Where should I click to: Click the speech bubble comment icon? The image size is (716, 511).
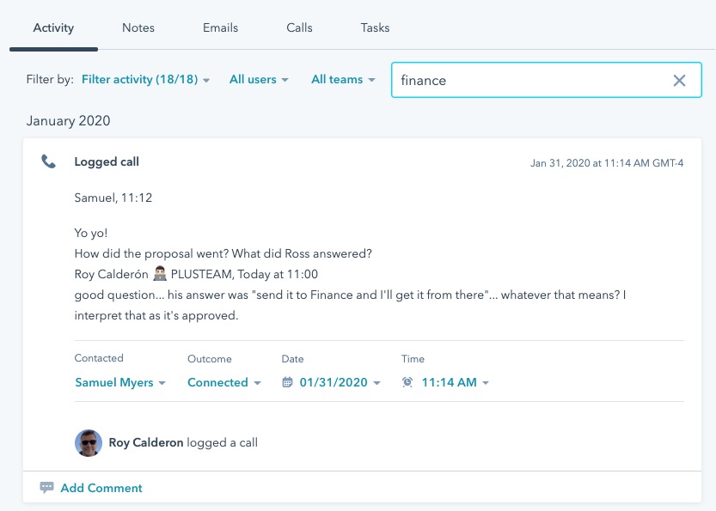[46, 488]
